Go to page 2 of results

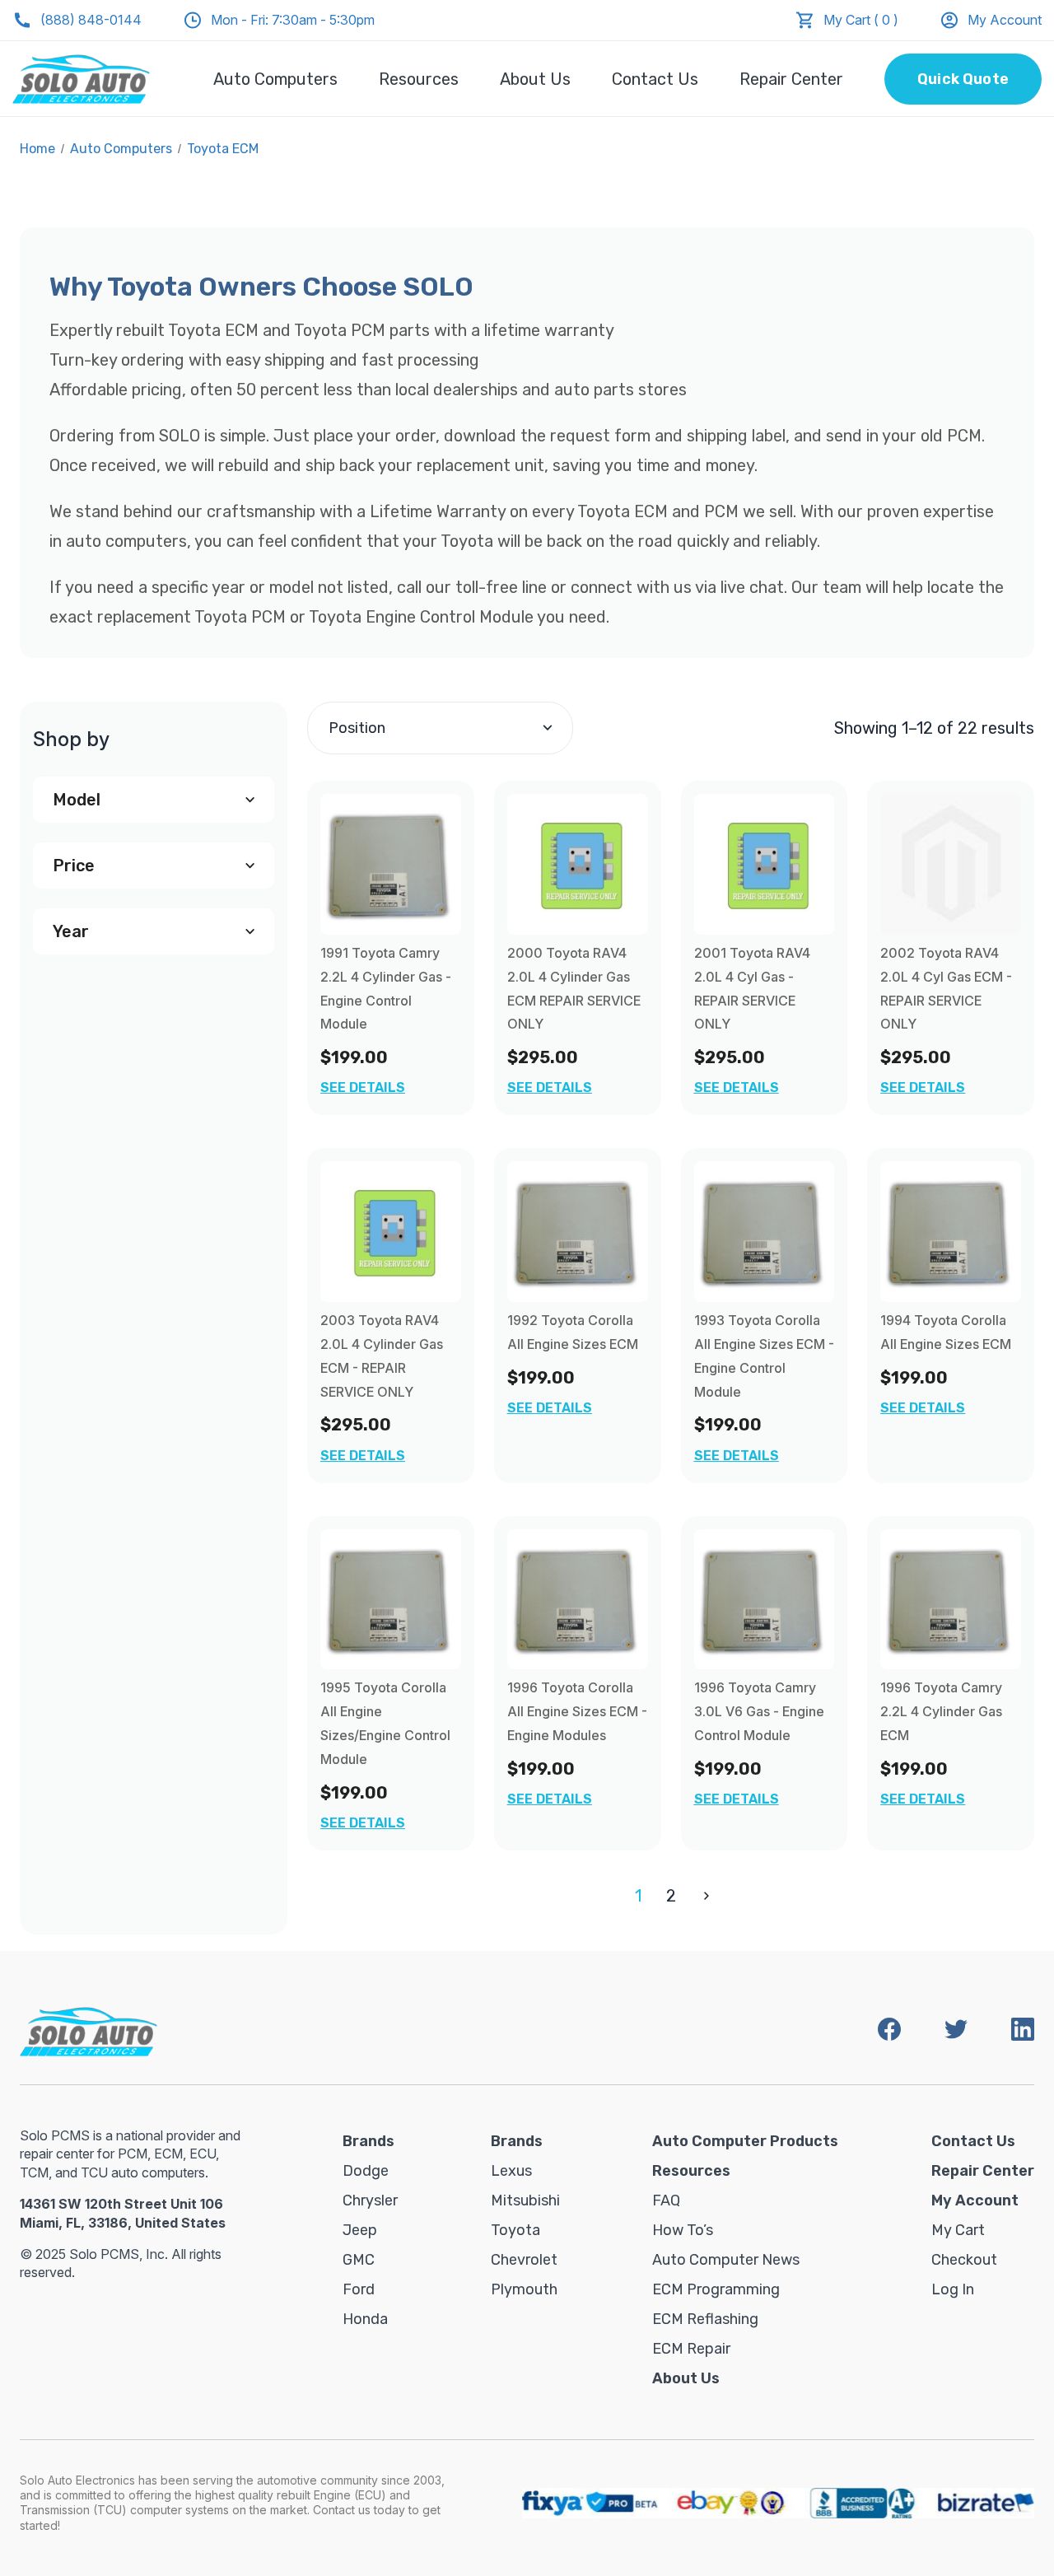pyautogui.click(x=671, y=1895)
